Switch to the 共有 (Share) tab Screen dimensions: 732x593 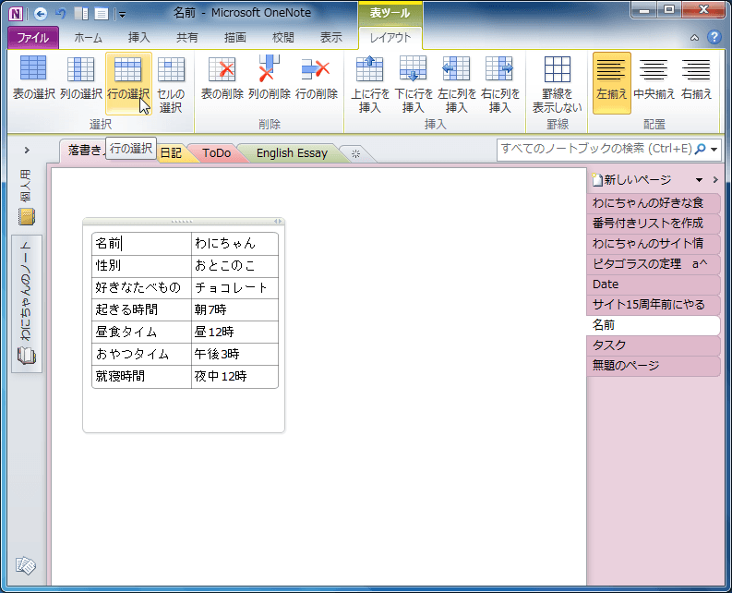(187, 38)
